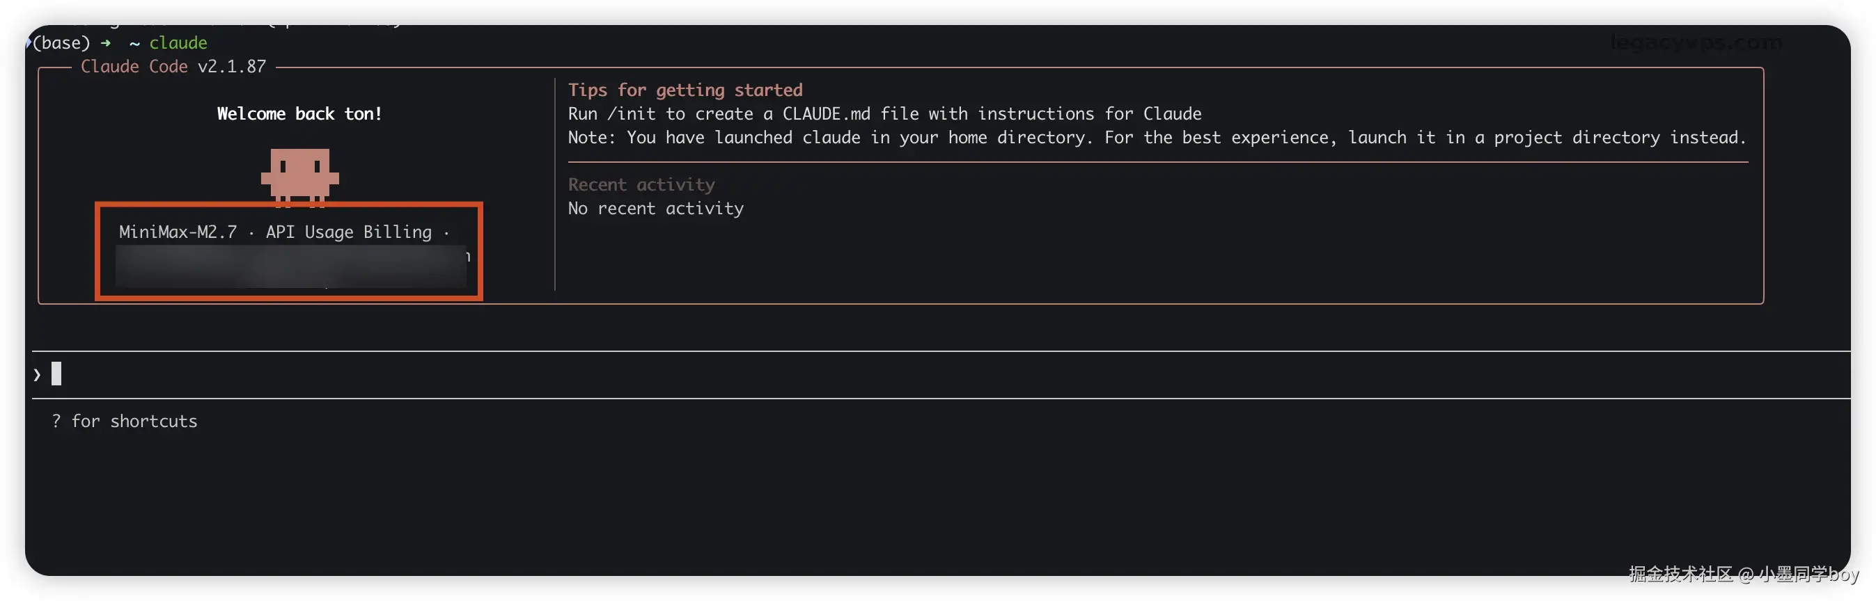Click the No recent activity text
1876x601 pixels.
tap(655, 209)
